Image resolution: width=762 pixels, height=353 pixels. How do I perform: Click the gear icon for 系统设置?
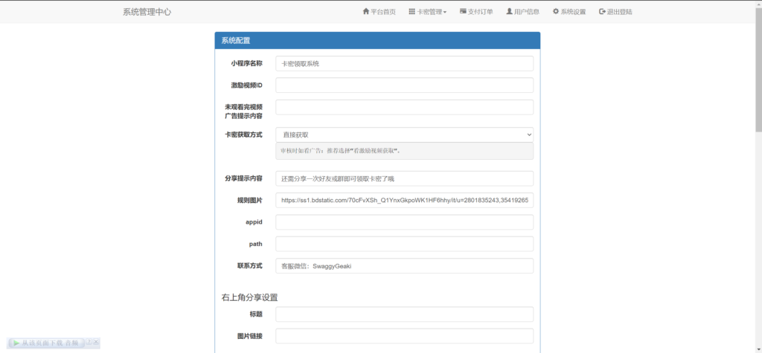tap(556, 12)
